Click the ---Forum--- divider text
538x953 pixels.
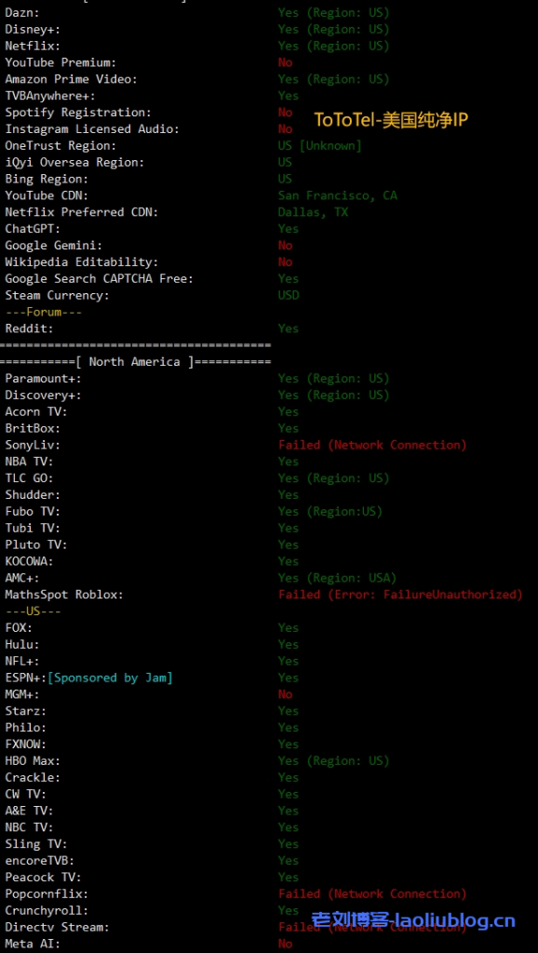pos(43,312)
